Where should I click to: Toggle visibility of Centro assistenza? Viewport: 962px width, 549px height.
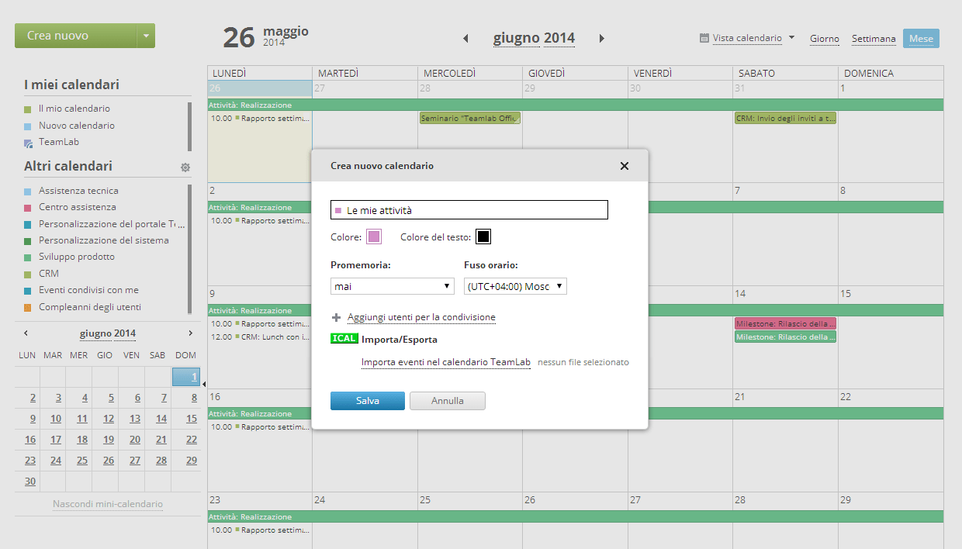(x=28, y=208)
